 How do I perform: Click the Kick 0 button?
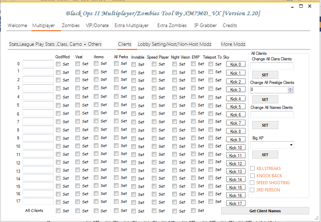point(236,65)
